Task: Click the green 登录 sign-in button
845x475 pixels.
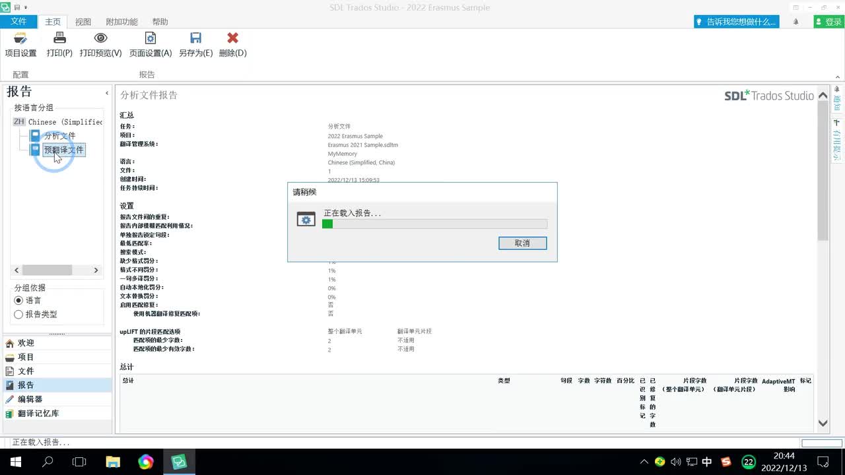Action: coord(828,22)
